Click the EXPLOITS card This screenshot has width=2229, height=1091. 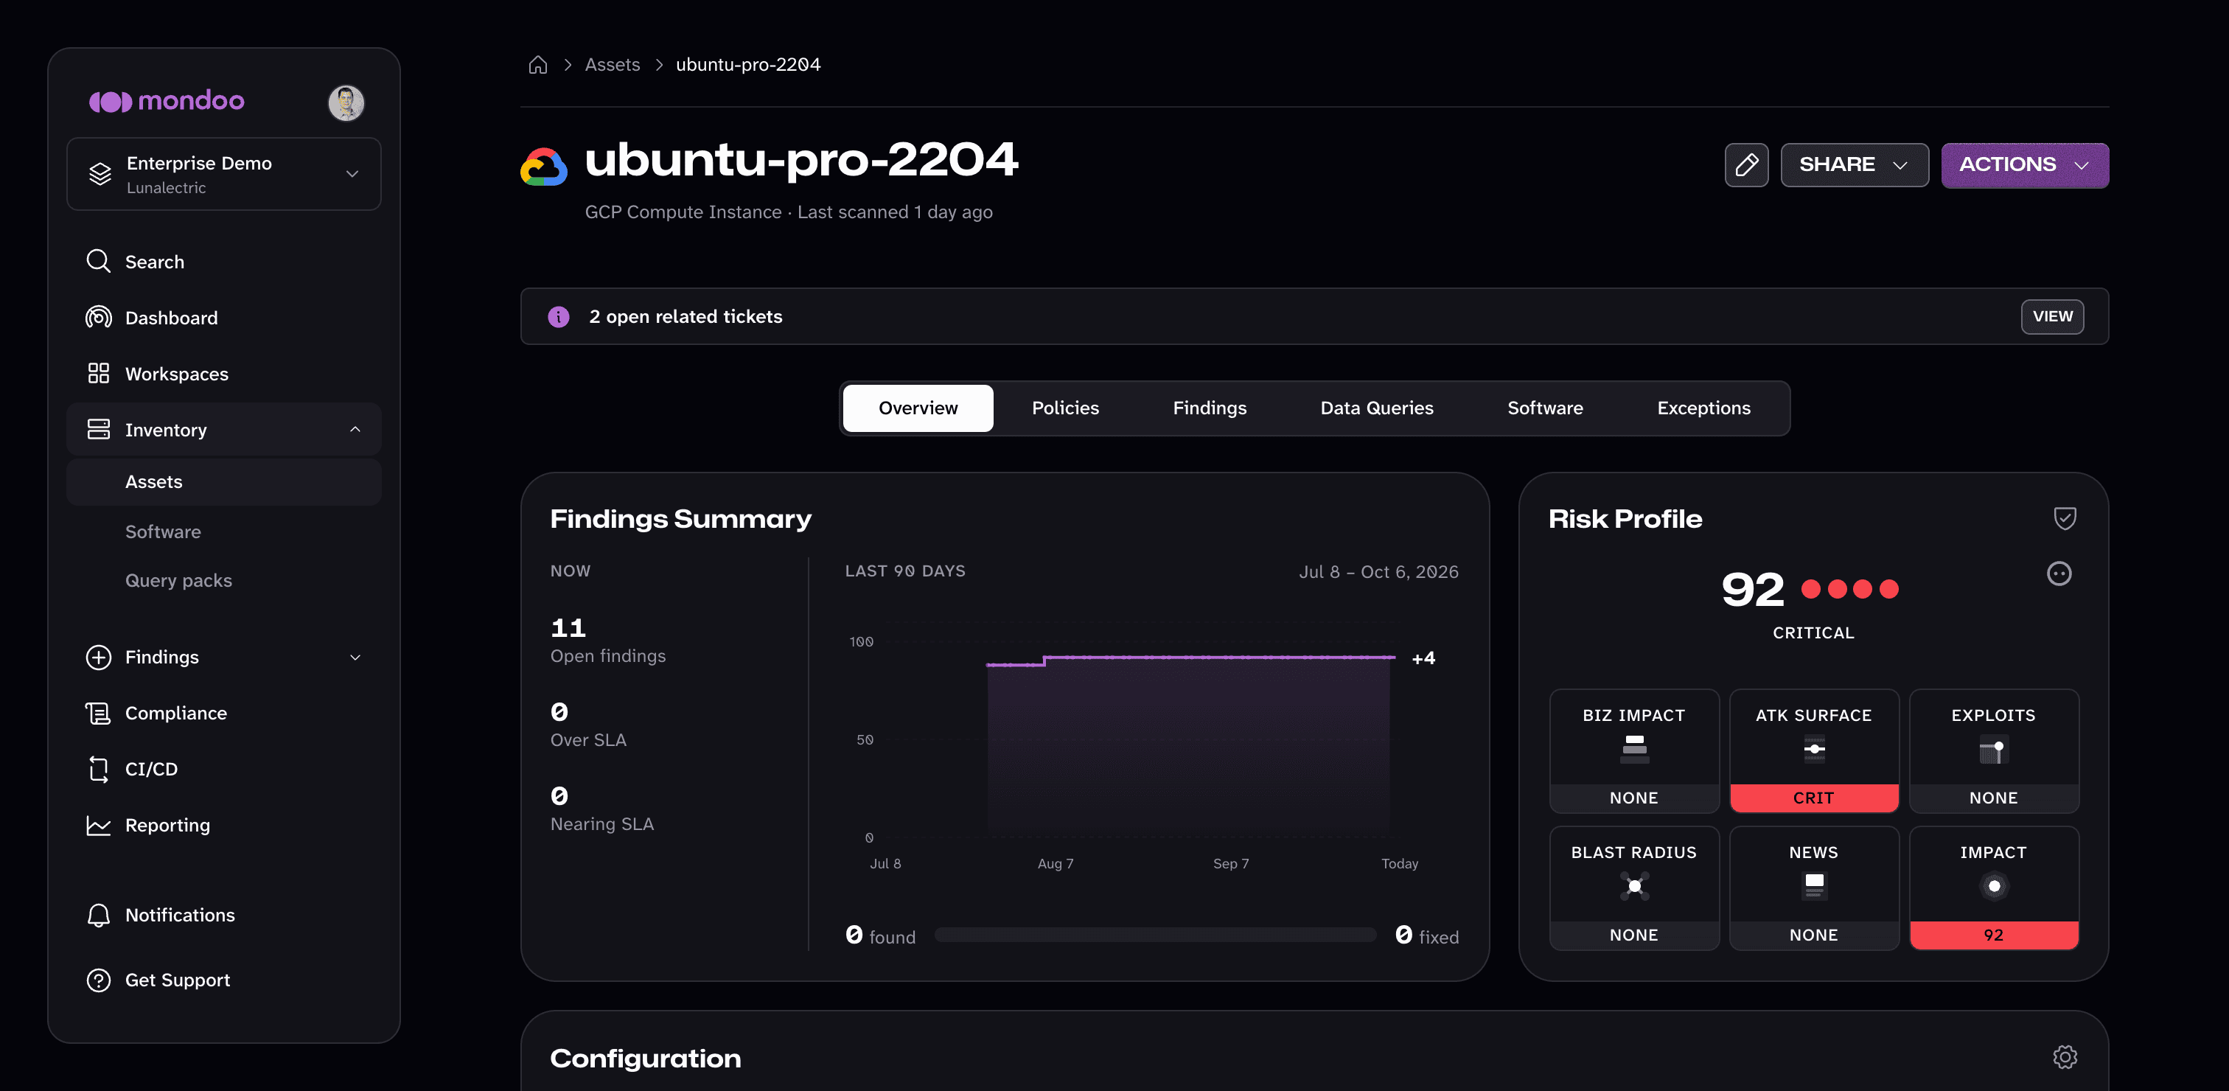1994,751
